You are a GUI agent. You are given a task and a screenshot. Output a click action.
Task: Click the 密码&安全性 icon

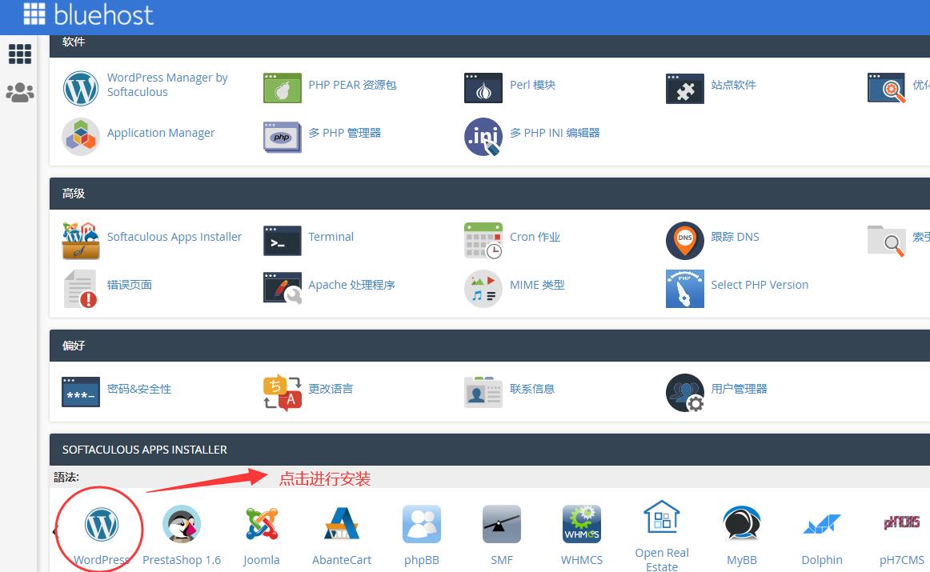[x=81, y=392]
